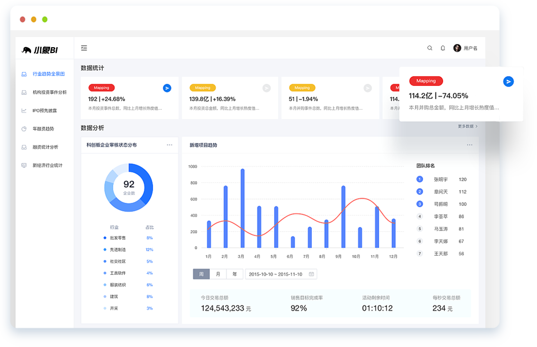Click the user avatar picture
Image resolution: width=537 pixels, height=347 pixels.
point(457,48)
